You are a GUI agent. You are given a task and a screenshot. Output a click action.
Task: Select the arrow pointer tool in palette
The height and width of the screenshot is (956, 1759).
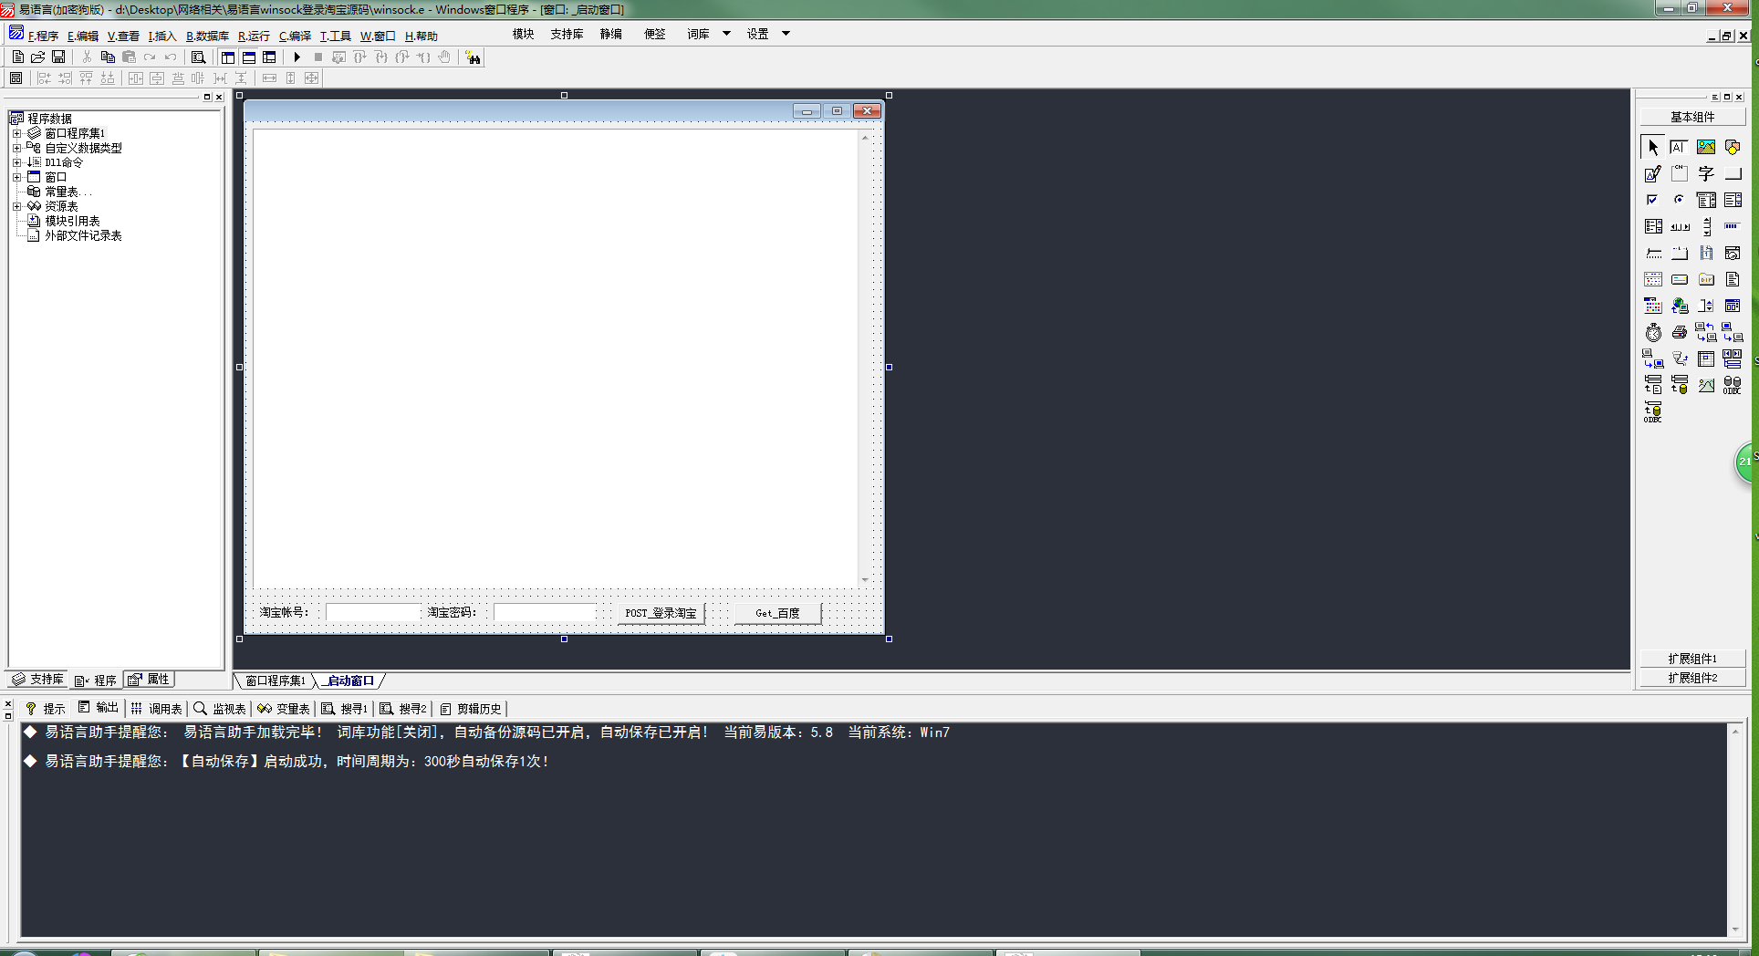[1653, 147]
